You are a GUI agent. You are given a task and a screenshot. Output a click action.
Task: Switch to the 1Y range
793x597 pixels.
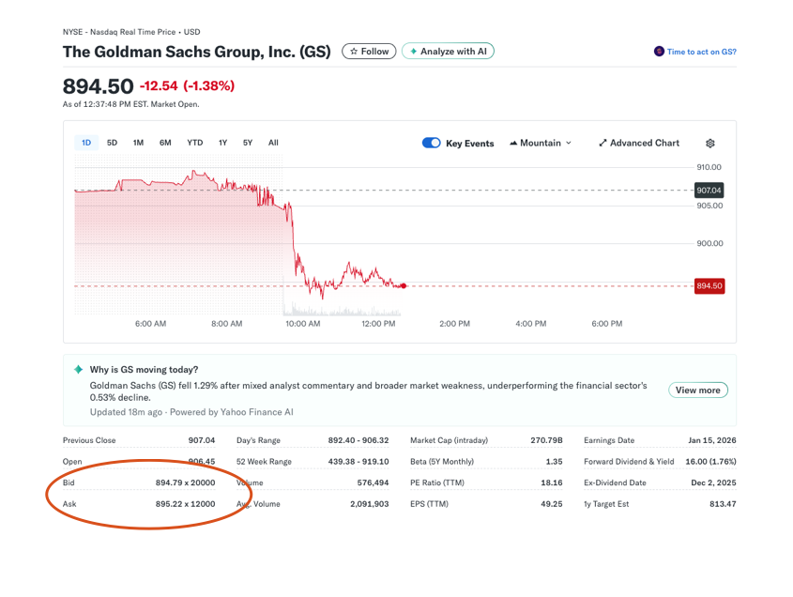coord(222,143)
